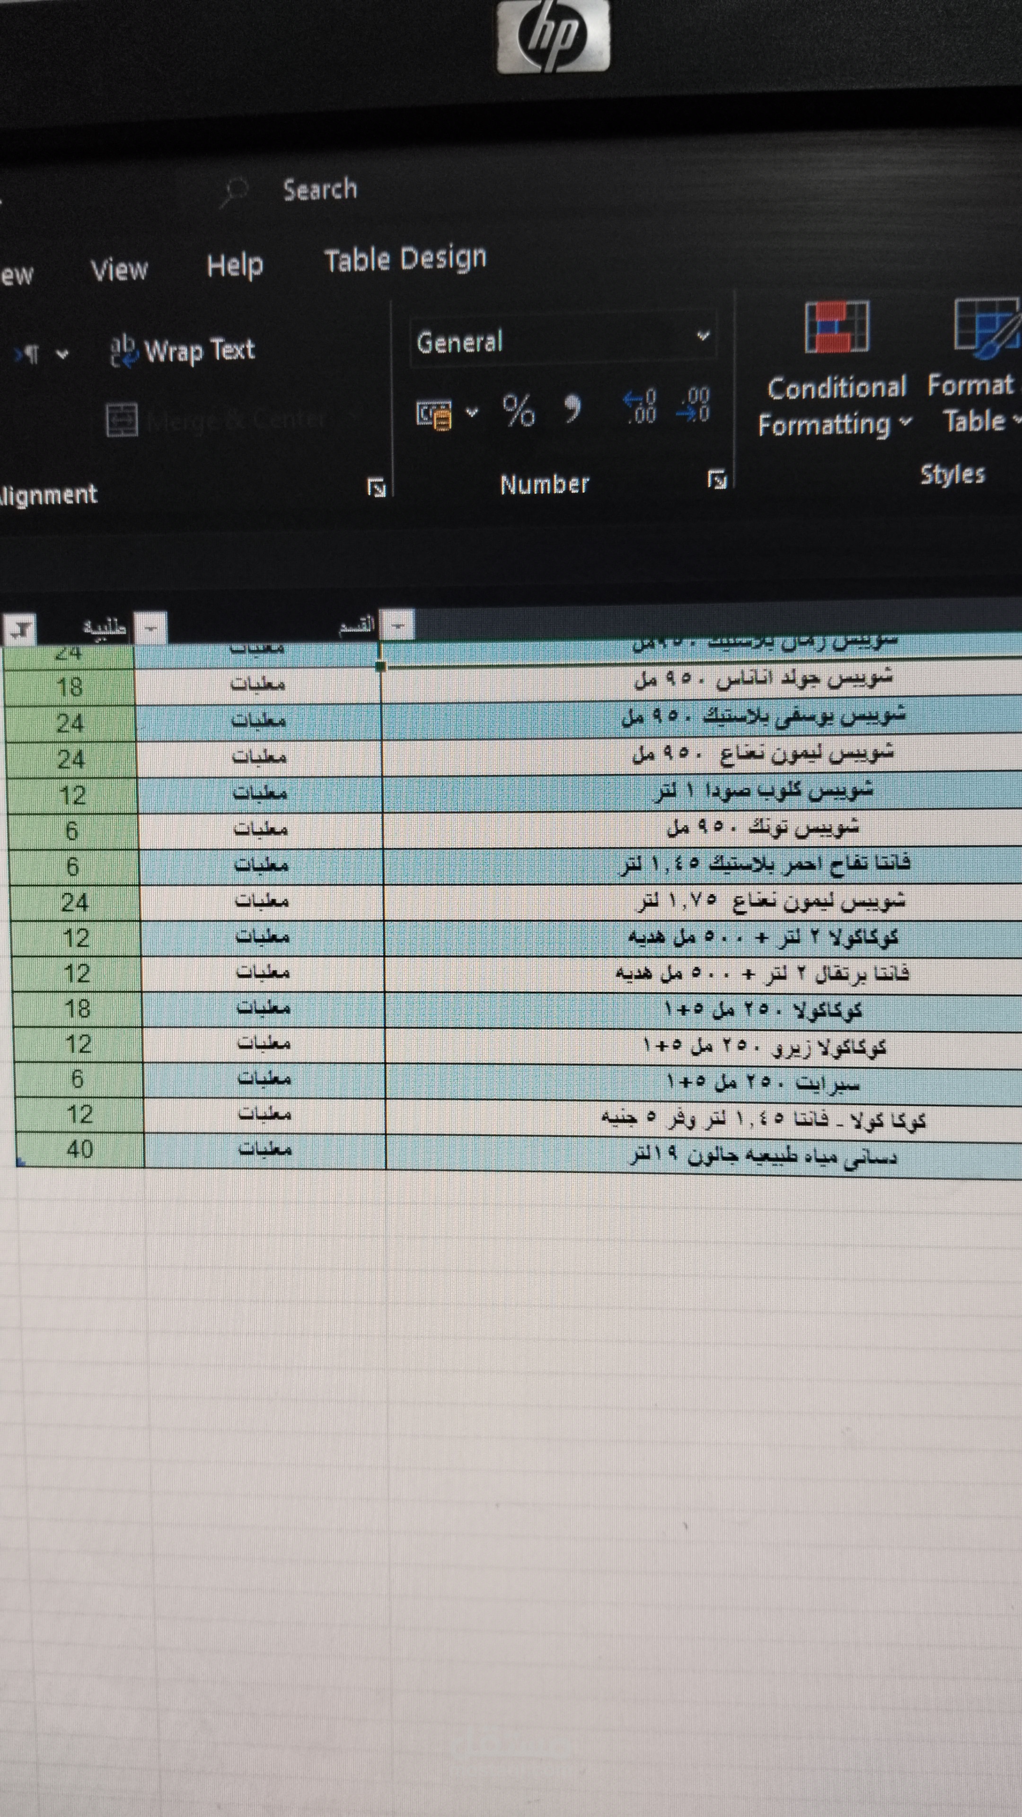Image resolution: width=1022 pixels, height=1817 pixels.
Task: Select the quantity cell showing 40
Action: (79, 1149)
